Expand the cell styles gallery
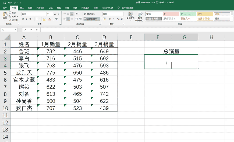 point(232,20)
